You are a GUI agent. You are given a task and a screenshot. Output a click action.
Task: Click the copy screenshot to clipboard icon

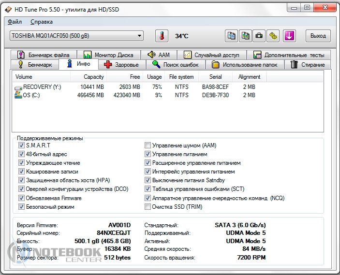pyautogui.click(x=246, y=36)
